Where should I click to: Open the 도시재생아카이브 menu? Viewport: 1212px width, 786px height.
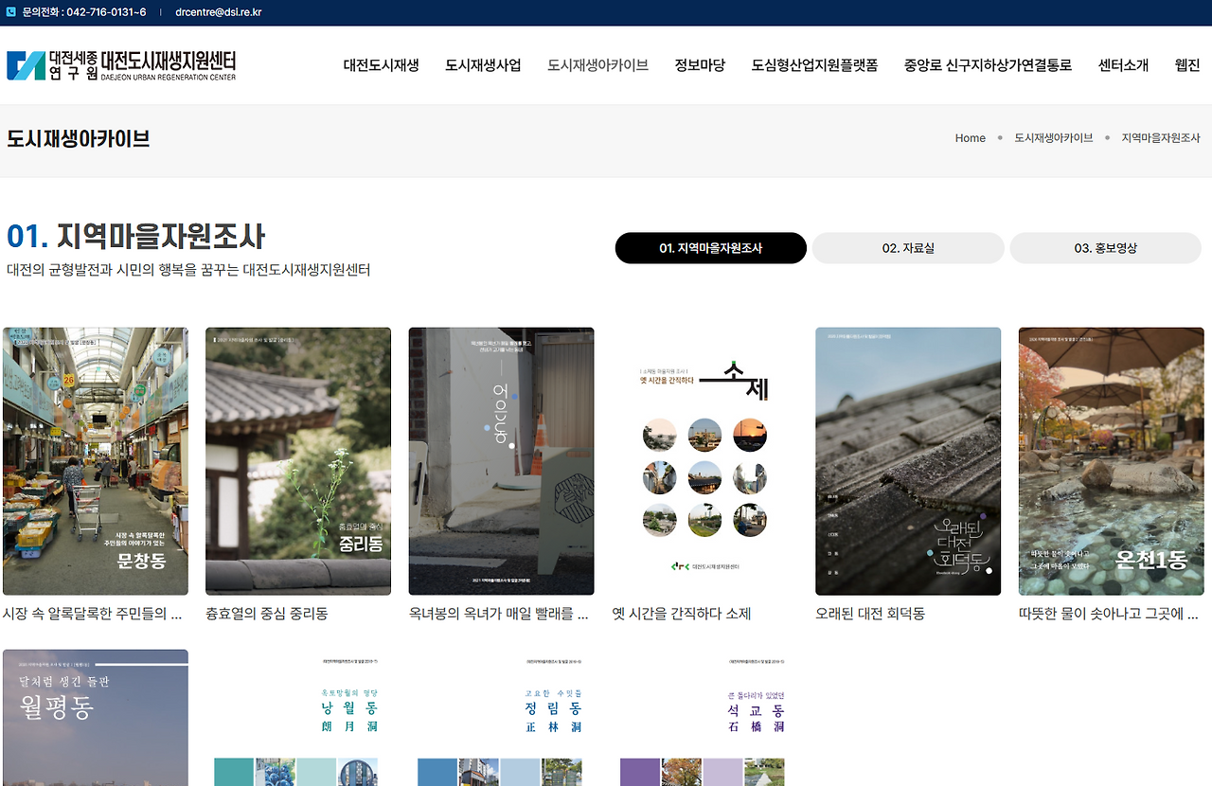click(x=597, y=65)
